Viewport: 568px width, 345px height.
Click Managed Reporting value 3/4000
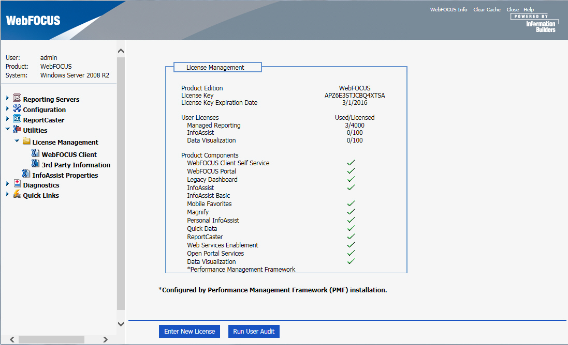tap(355, 126)
